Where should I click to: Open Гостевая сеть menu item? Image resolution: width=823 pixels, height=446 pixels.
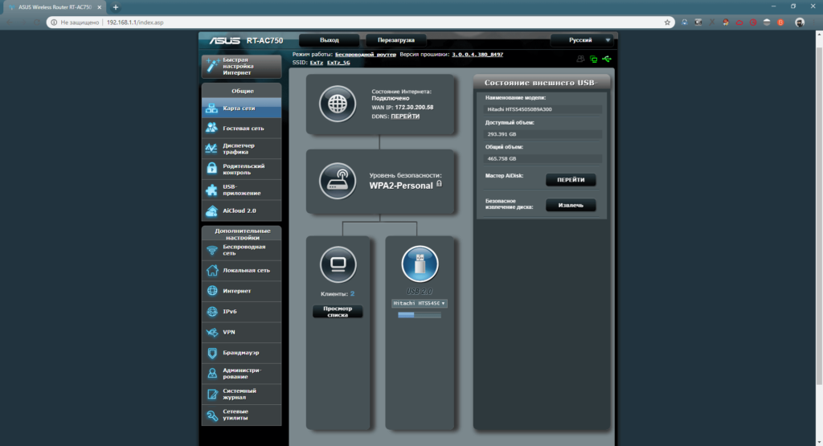(241, 128)
